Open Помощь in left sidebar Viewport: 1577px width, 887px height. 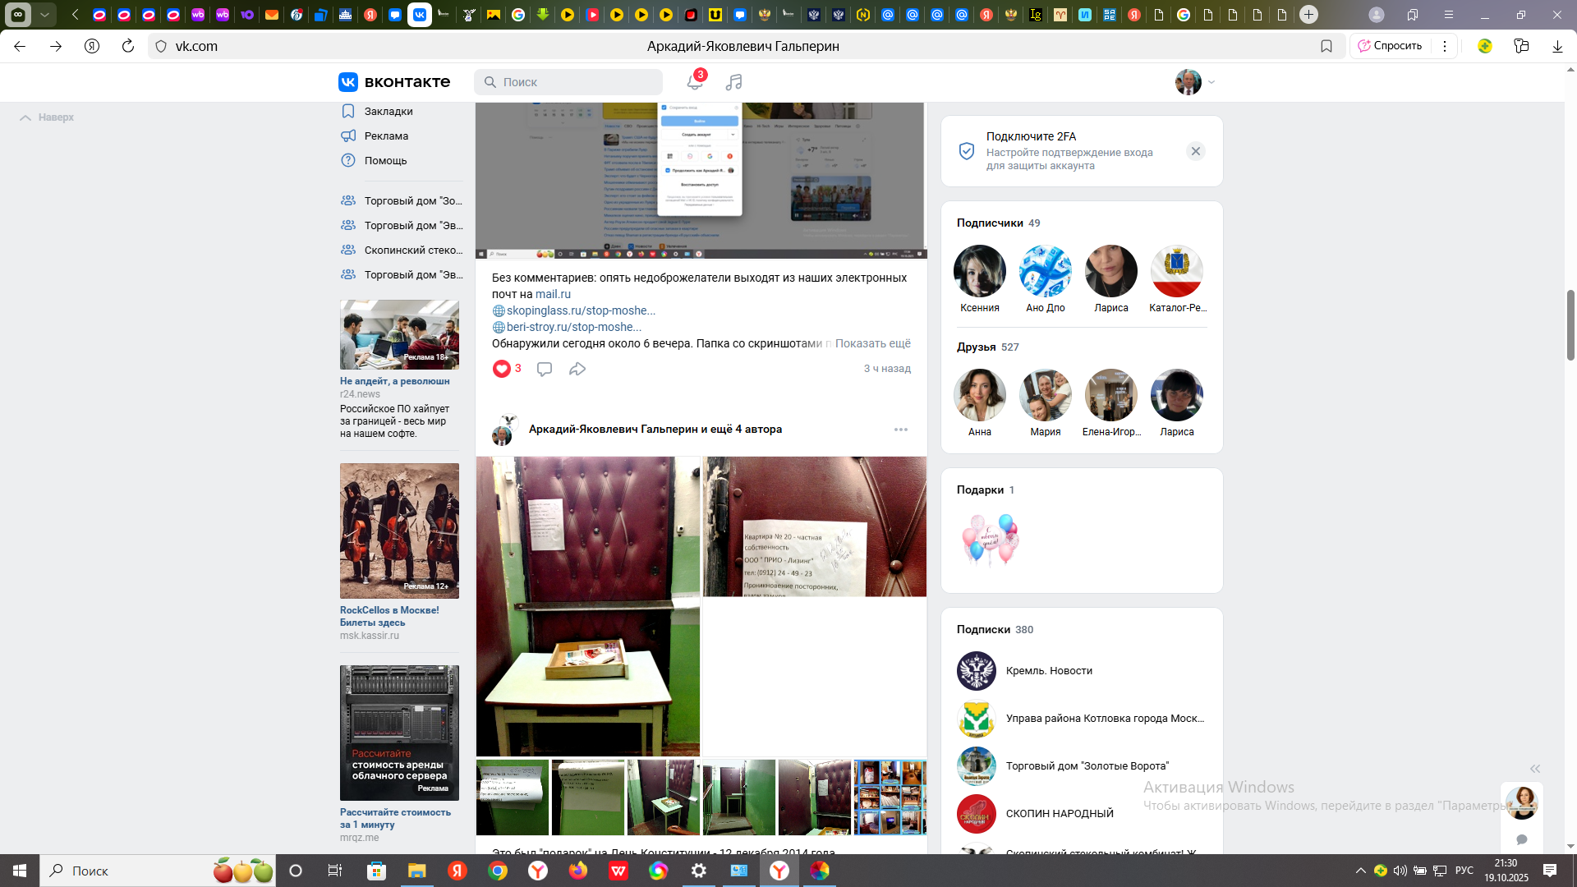pyautogui.click(x=385, y=160)
